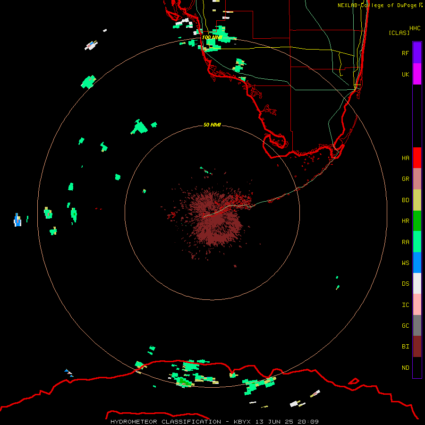425x425 pixels.
Task: Click the KBYX station identifier
Action: click(242, 422)
